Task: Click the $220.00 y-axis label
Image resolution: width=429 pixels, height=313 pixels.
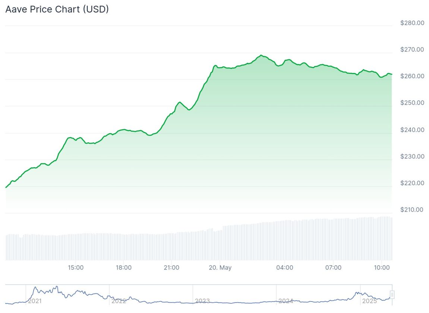Action: pyautogui.click(x=412, y=183)
